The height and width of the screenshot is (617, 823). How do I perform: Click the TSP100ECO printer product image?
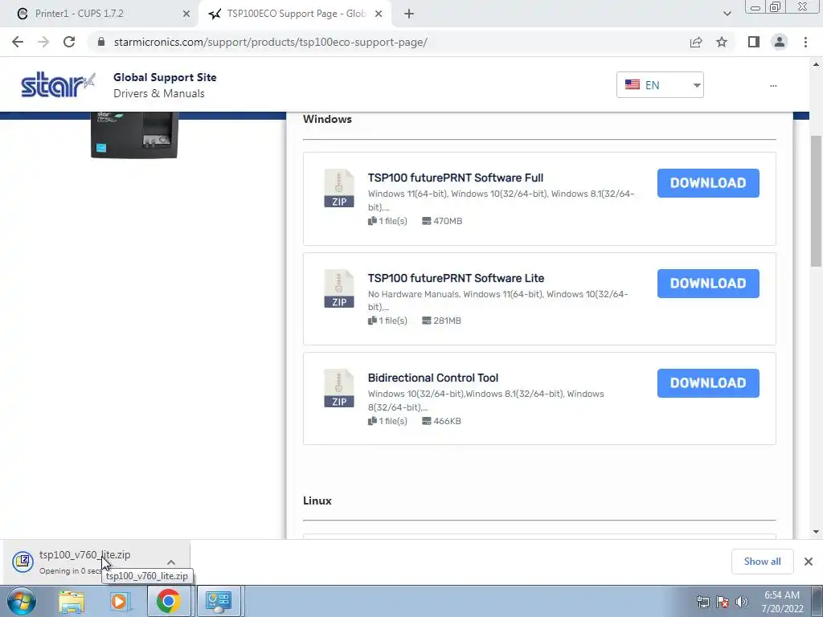point(135,135)
